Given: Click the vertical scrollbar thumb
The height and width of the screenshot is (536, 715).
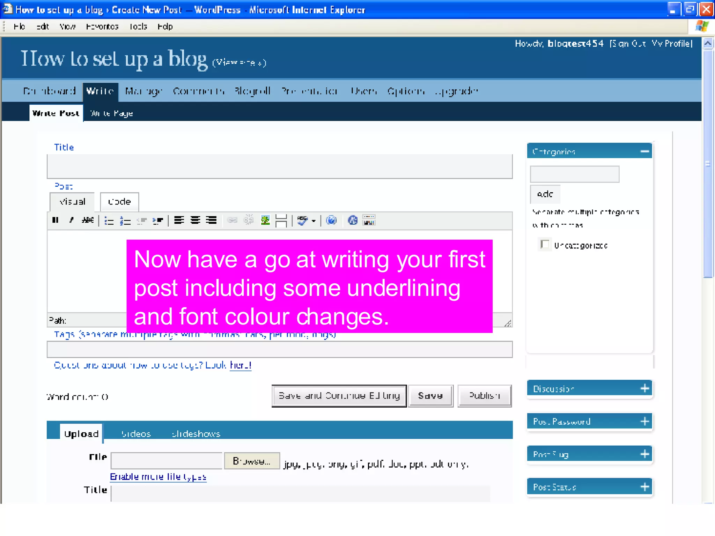Looking at the screenshot, I should click(708, 163).
